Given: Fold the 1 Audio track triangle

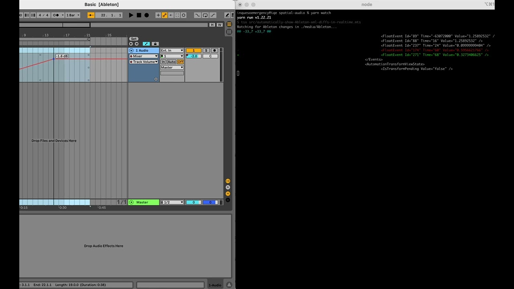Looking at the screenshot, I should (131, 51).
